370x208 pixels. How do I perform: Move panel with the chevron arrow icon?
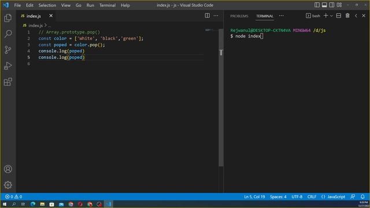pos(356,16)
